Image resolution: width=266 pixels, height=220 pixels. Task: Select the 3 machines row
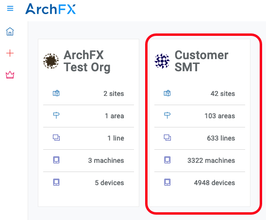pyautogui.click(x=88, y=160)
